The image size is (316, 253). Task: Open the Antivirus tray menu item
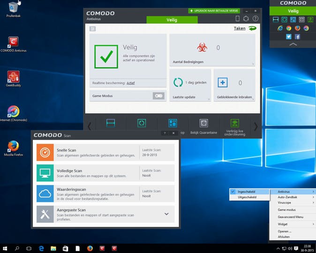293,192
